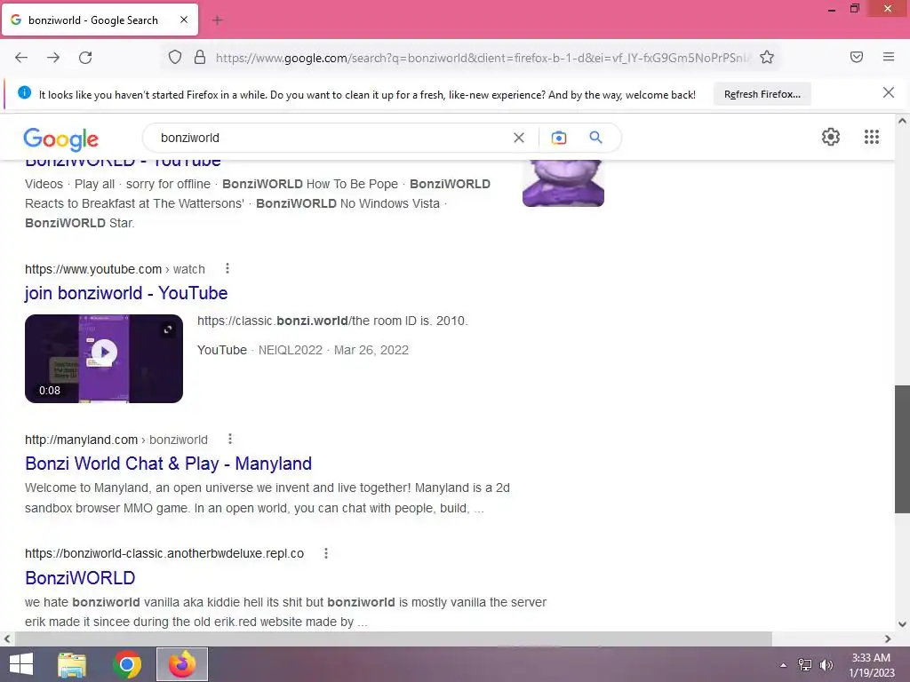This screenshot has width=910, height=682.
Task: Click the vertical scrollbar thumb
Action: [902, 448]
